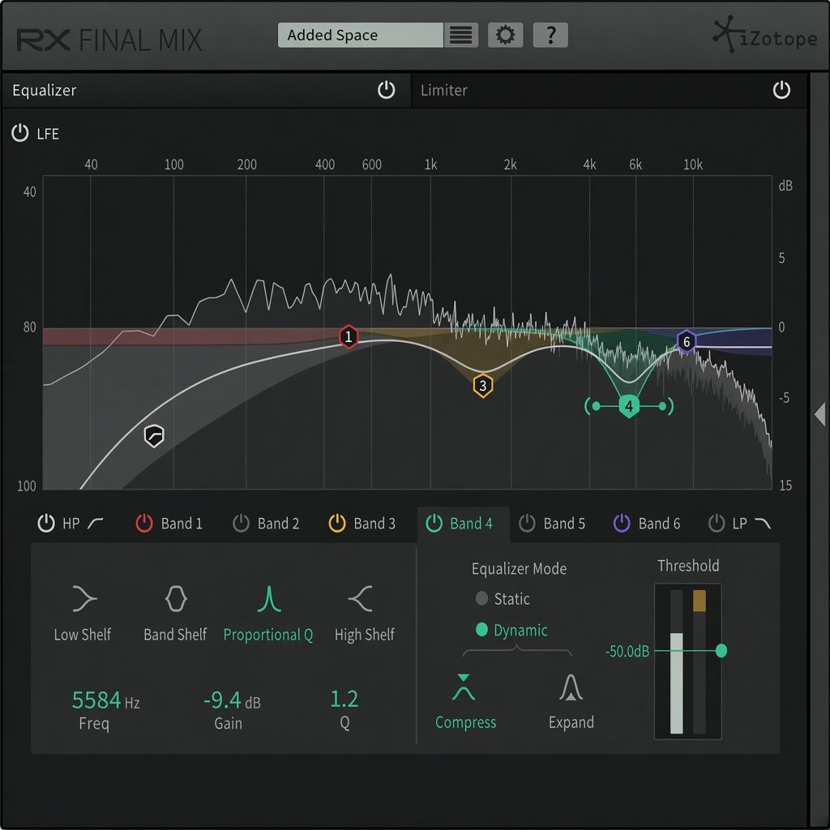Select the Equalizer tab

(207, 91)
